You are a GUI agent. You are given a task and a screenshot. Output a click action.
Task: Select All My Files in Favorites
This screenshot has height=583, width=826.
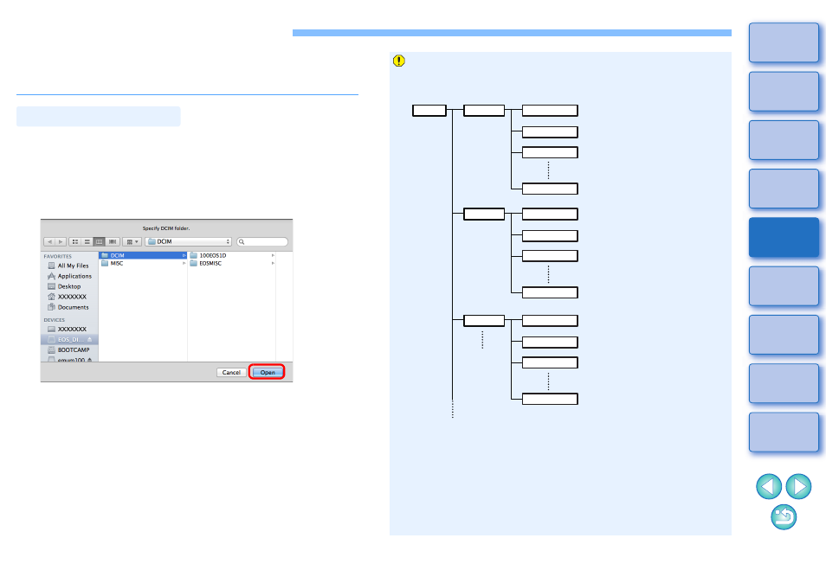point(68,266)
